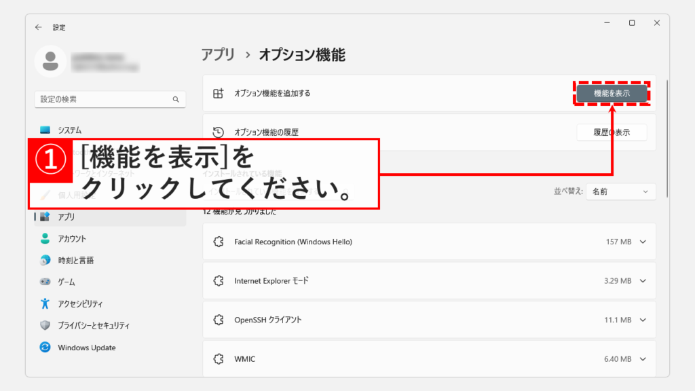The image size is (695, 391).
Task: Open ゲーム settings in sidebar
Action: pyautogui.click(x=66, y=282)
